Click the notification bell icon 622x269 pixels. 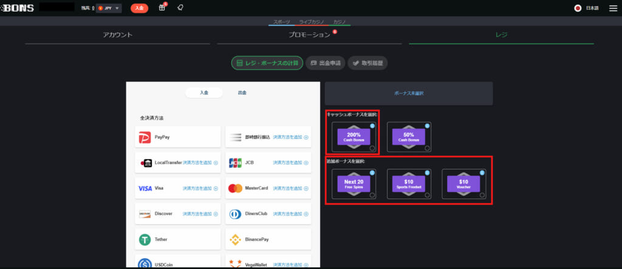pos(180,8)
